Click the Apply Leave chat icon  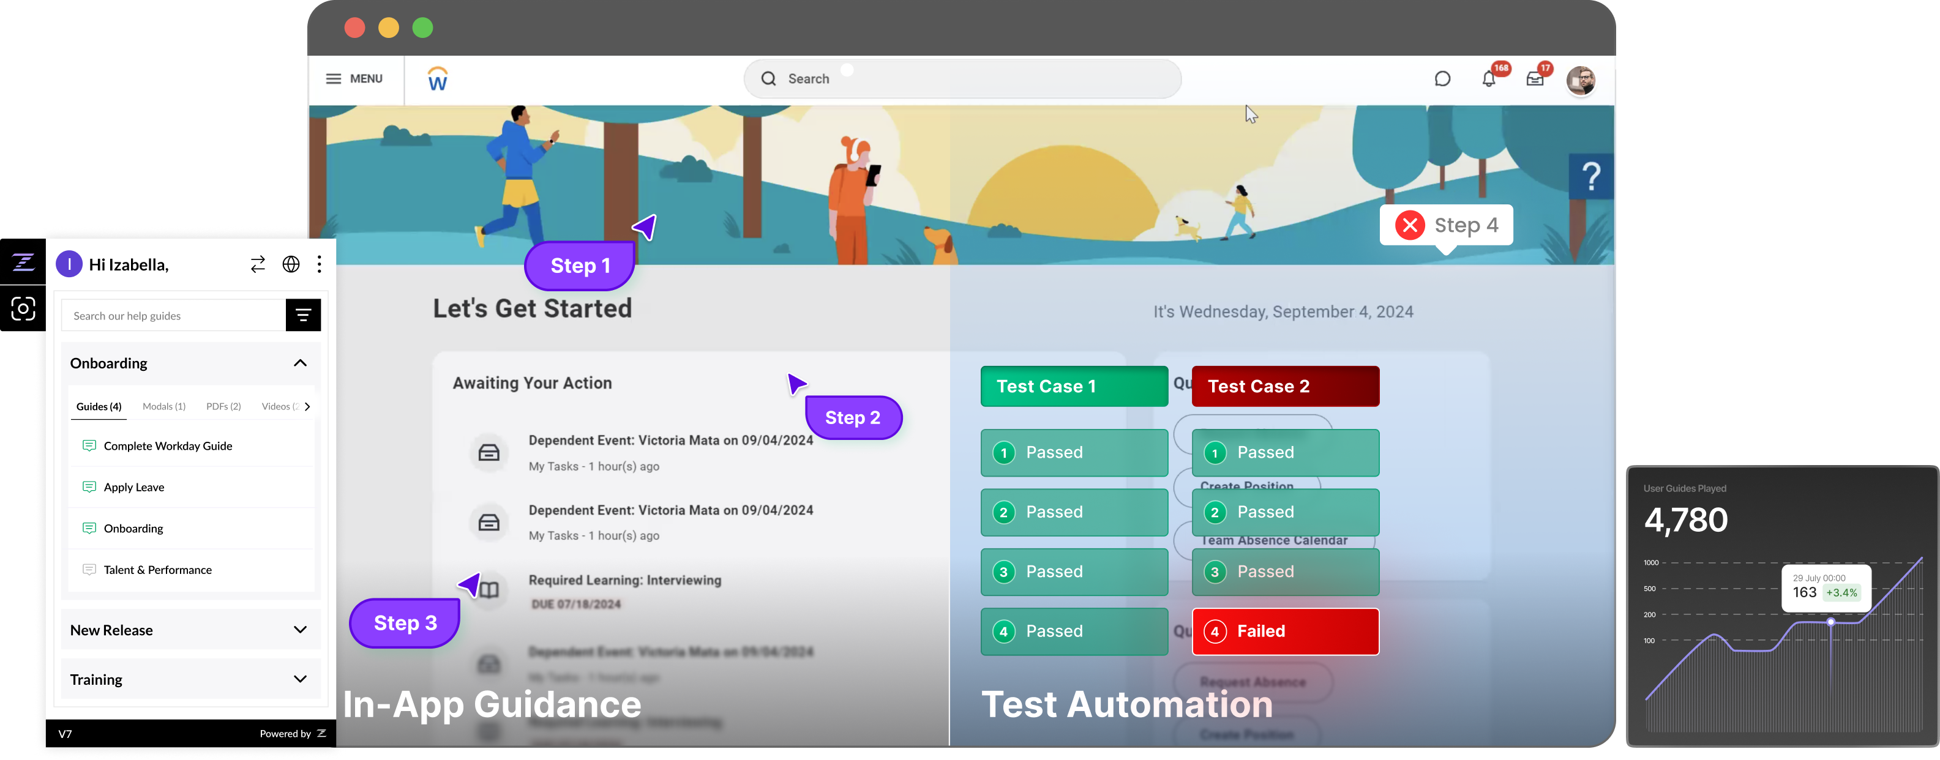tap(89, 488)
